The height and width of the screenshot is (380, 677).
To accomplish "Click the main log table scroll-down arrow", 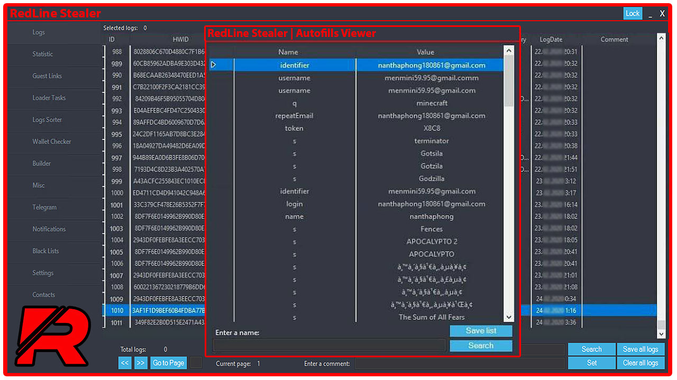I will (x=661, y=334).
